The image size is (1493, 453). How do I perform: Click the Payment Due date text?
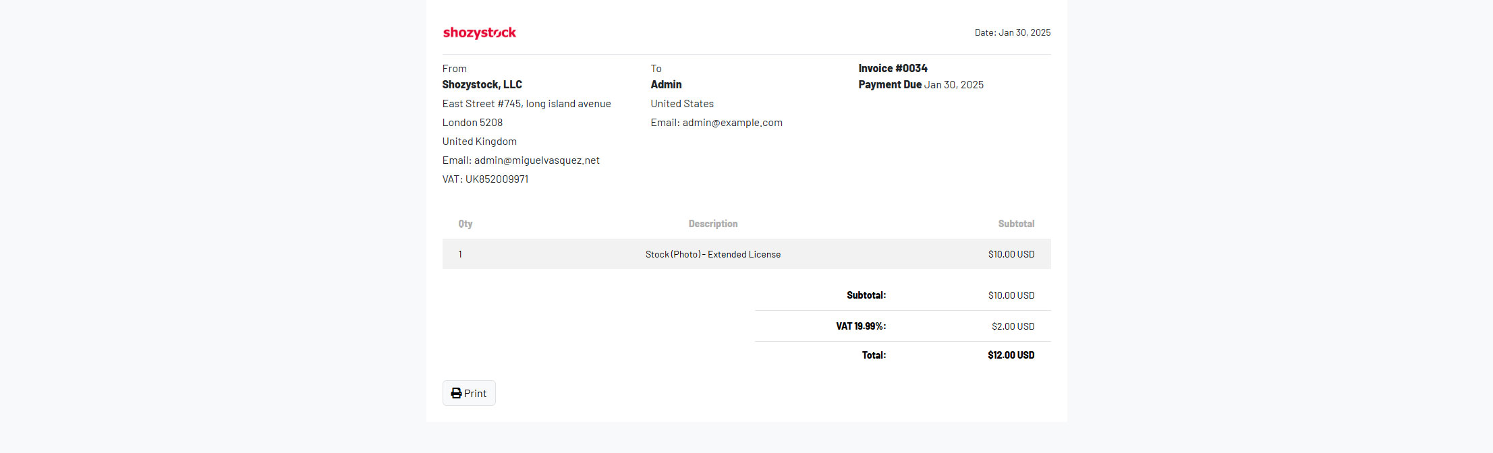coord(953,85)
